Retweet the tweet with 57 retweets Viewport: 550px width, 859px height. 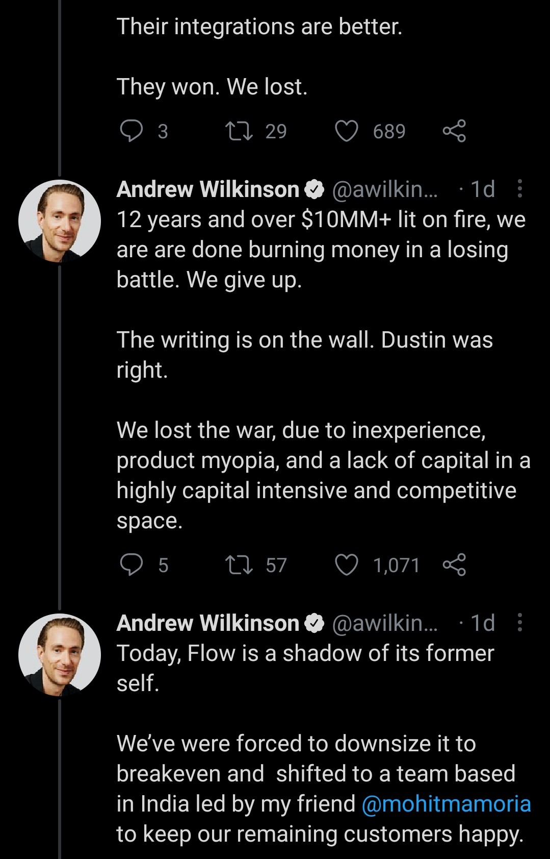[239, 565]
